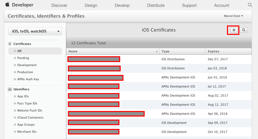
Task: Open Marcel Etzel account dropdown
Action: pyautogui.click(x=234, y=16)
